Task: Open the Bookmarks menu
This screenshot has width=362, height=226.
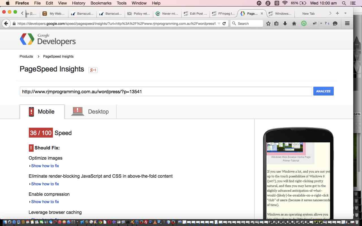Action: click(x=101, y=3)
